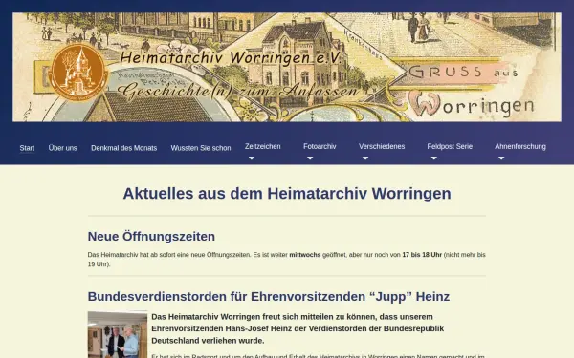
Task: Expand the Fotoarchiv dropdown arrow
Action: click(x=310, y=158)
